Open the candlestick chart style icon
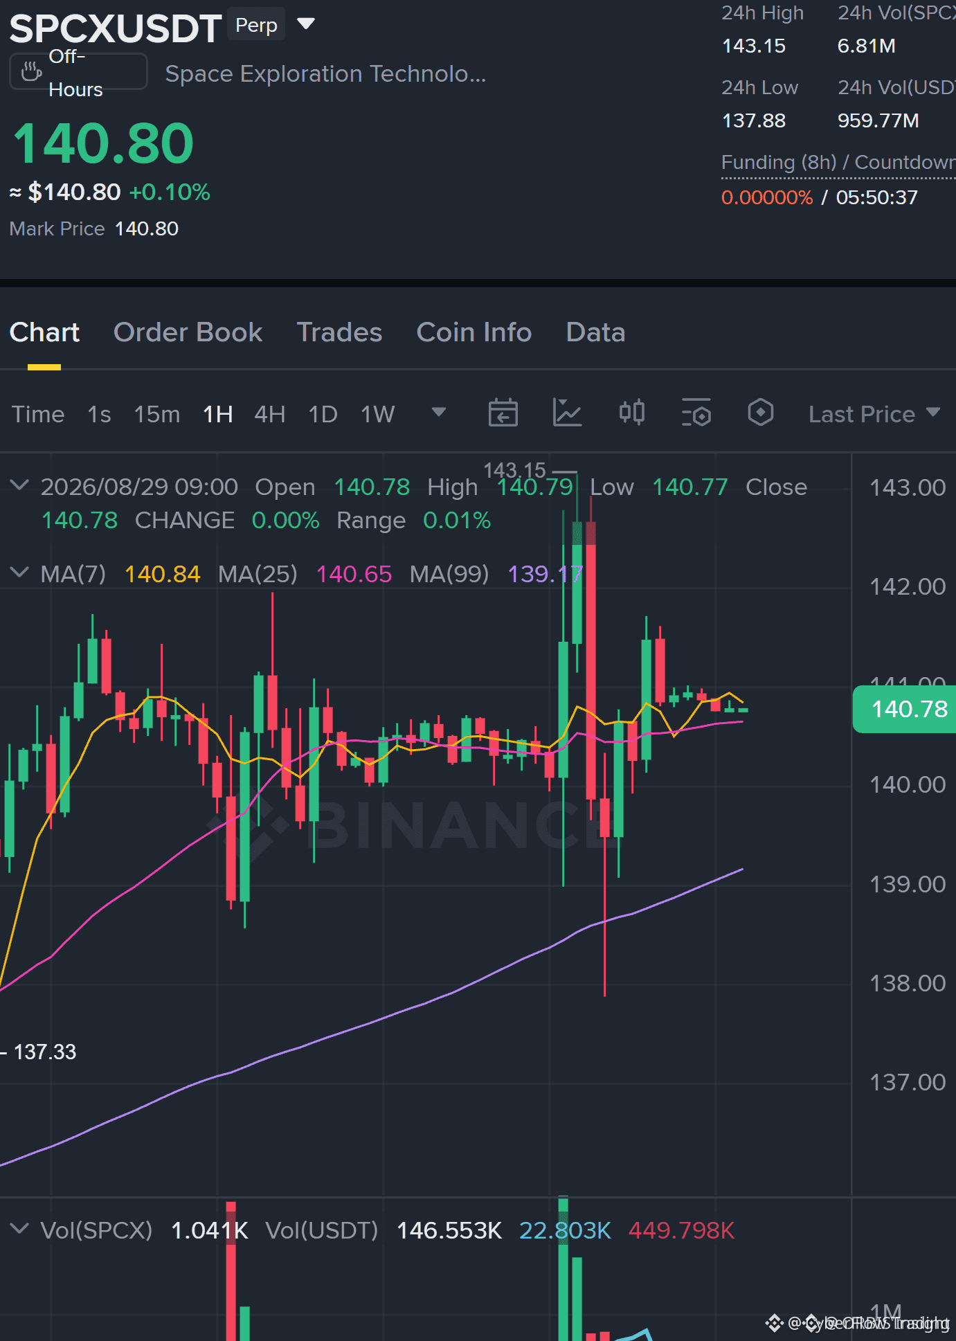956x1341 pixels. coord(632,413)
